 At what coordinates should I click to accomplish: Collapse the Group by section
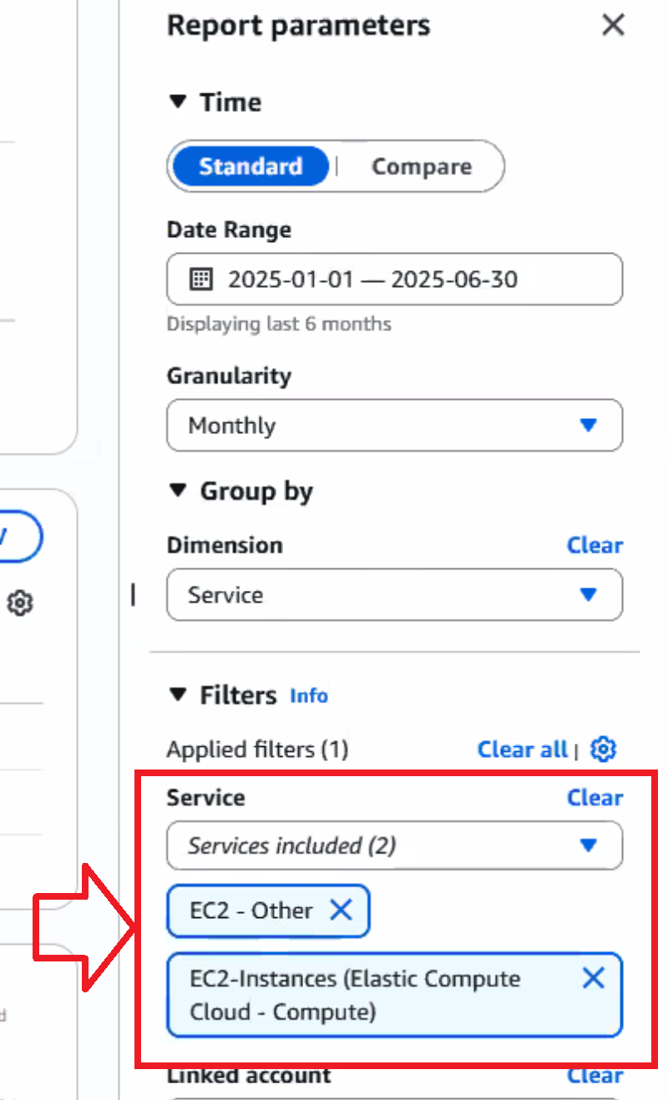(177, 491)
